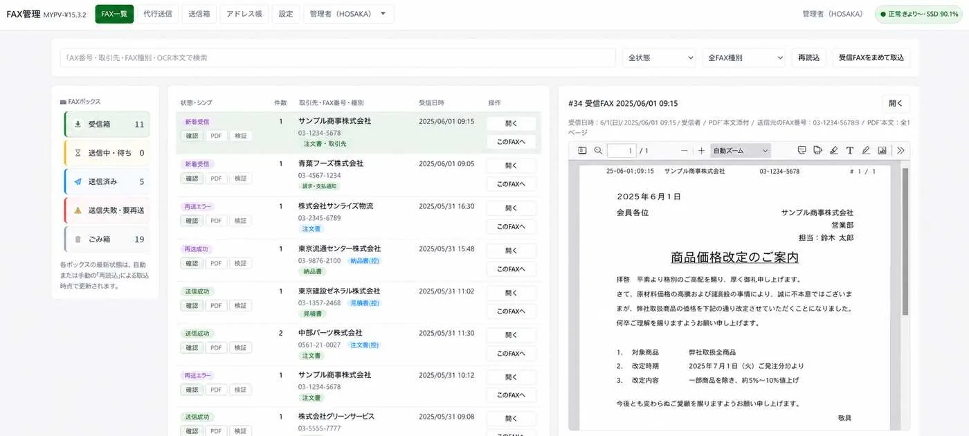Click 0561-21-0027 FAX number
The image size is (969, 436).
pyautogui.click(x=319, y=345)
